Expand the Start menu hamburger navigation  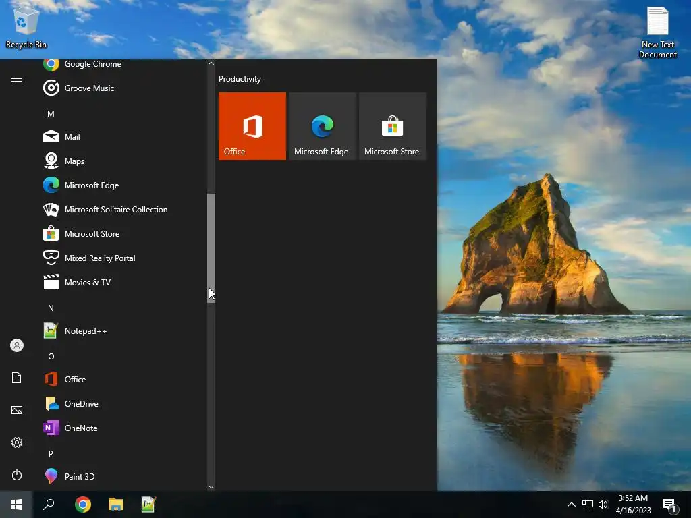(17, 78)
